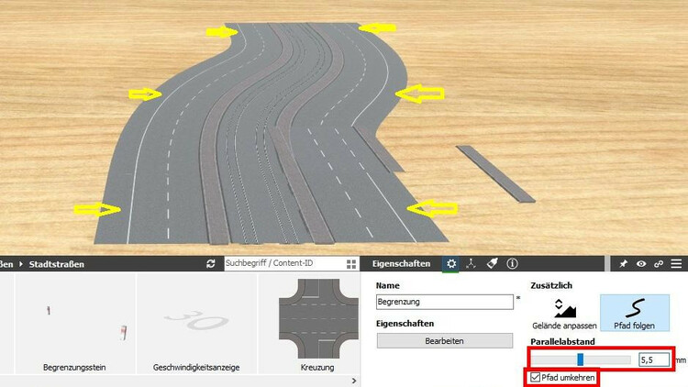Toggle the Pfad folgen option
This screenshot has height=387, width=688.
coord(635,313)
